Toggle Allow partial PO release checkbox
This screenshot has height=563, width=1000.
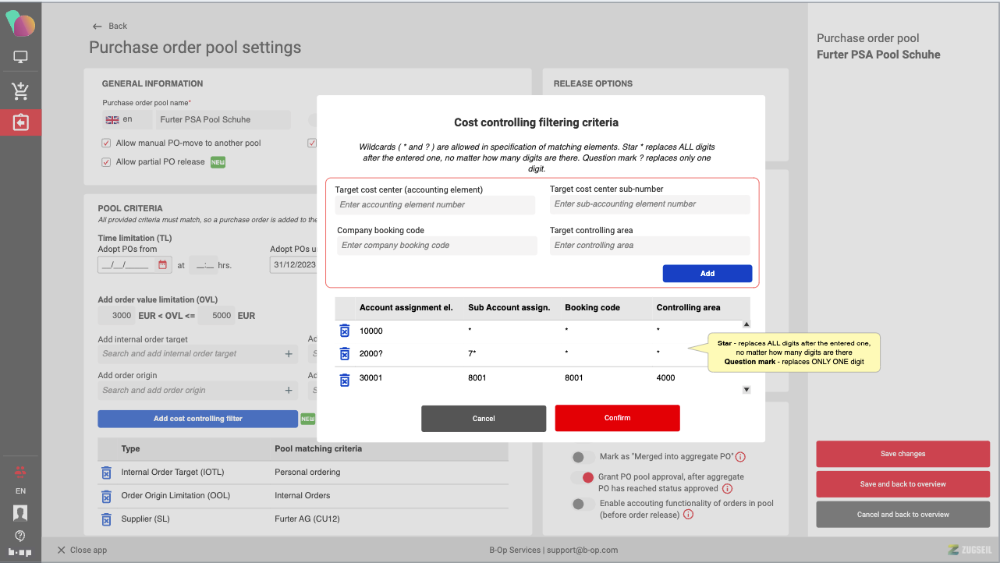pyautogui.click(x=106, y=162)
